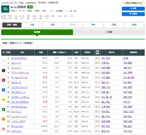The height and width of the screenshot is (135, 146).
Task: Switch to the 馬連 tab
Action: pyautogui.click(x=53, y=25)
